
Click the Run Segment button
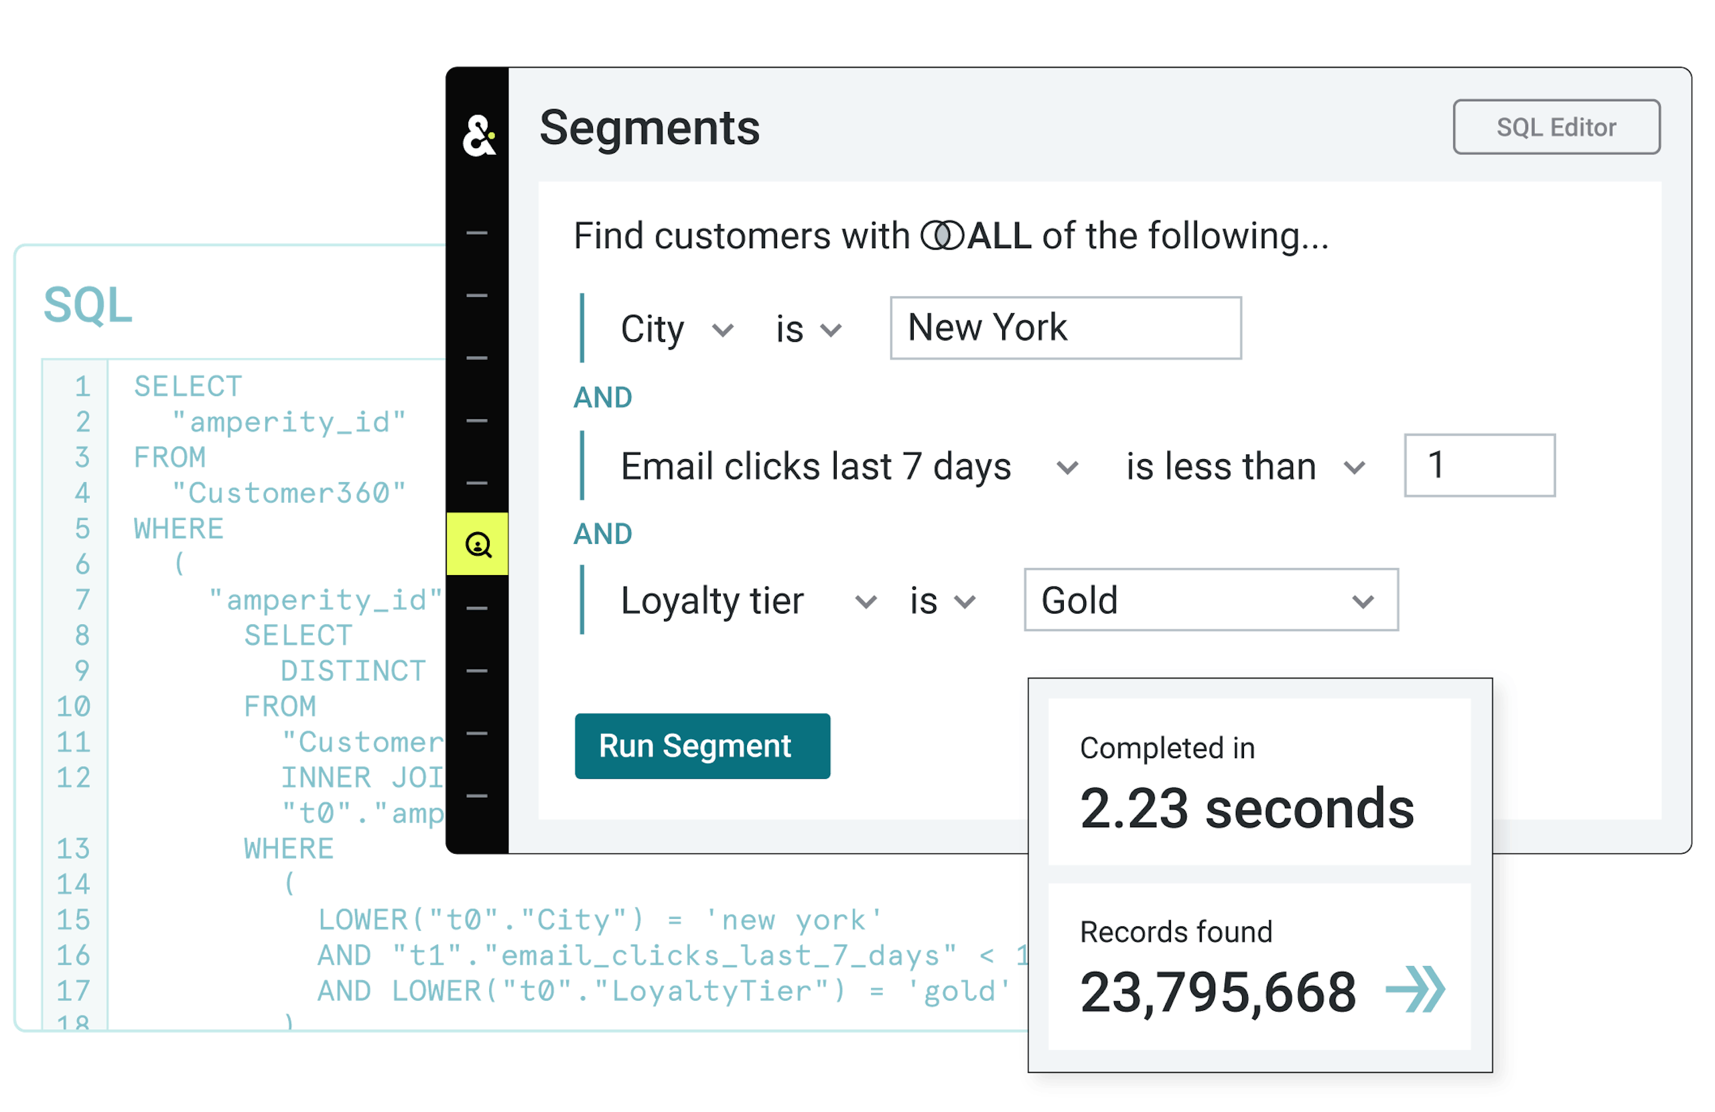click(703, 747)
